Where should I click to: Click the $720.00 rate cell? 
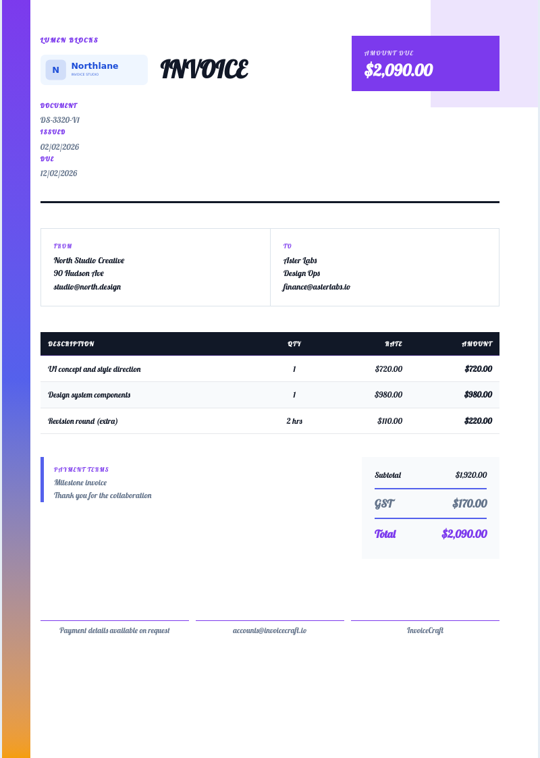[389, 369]
